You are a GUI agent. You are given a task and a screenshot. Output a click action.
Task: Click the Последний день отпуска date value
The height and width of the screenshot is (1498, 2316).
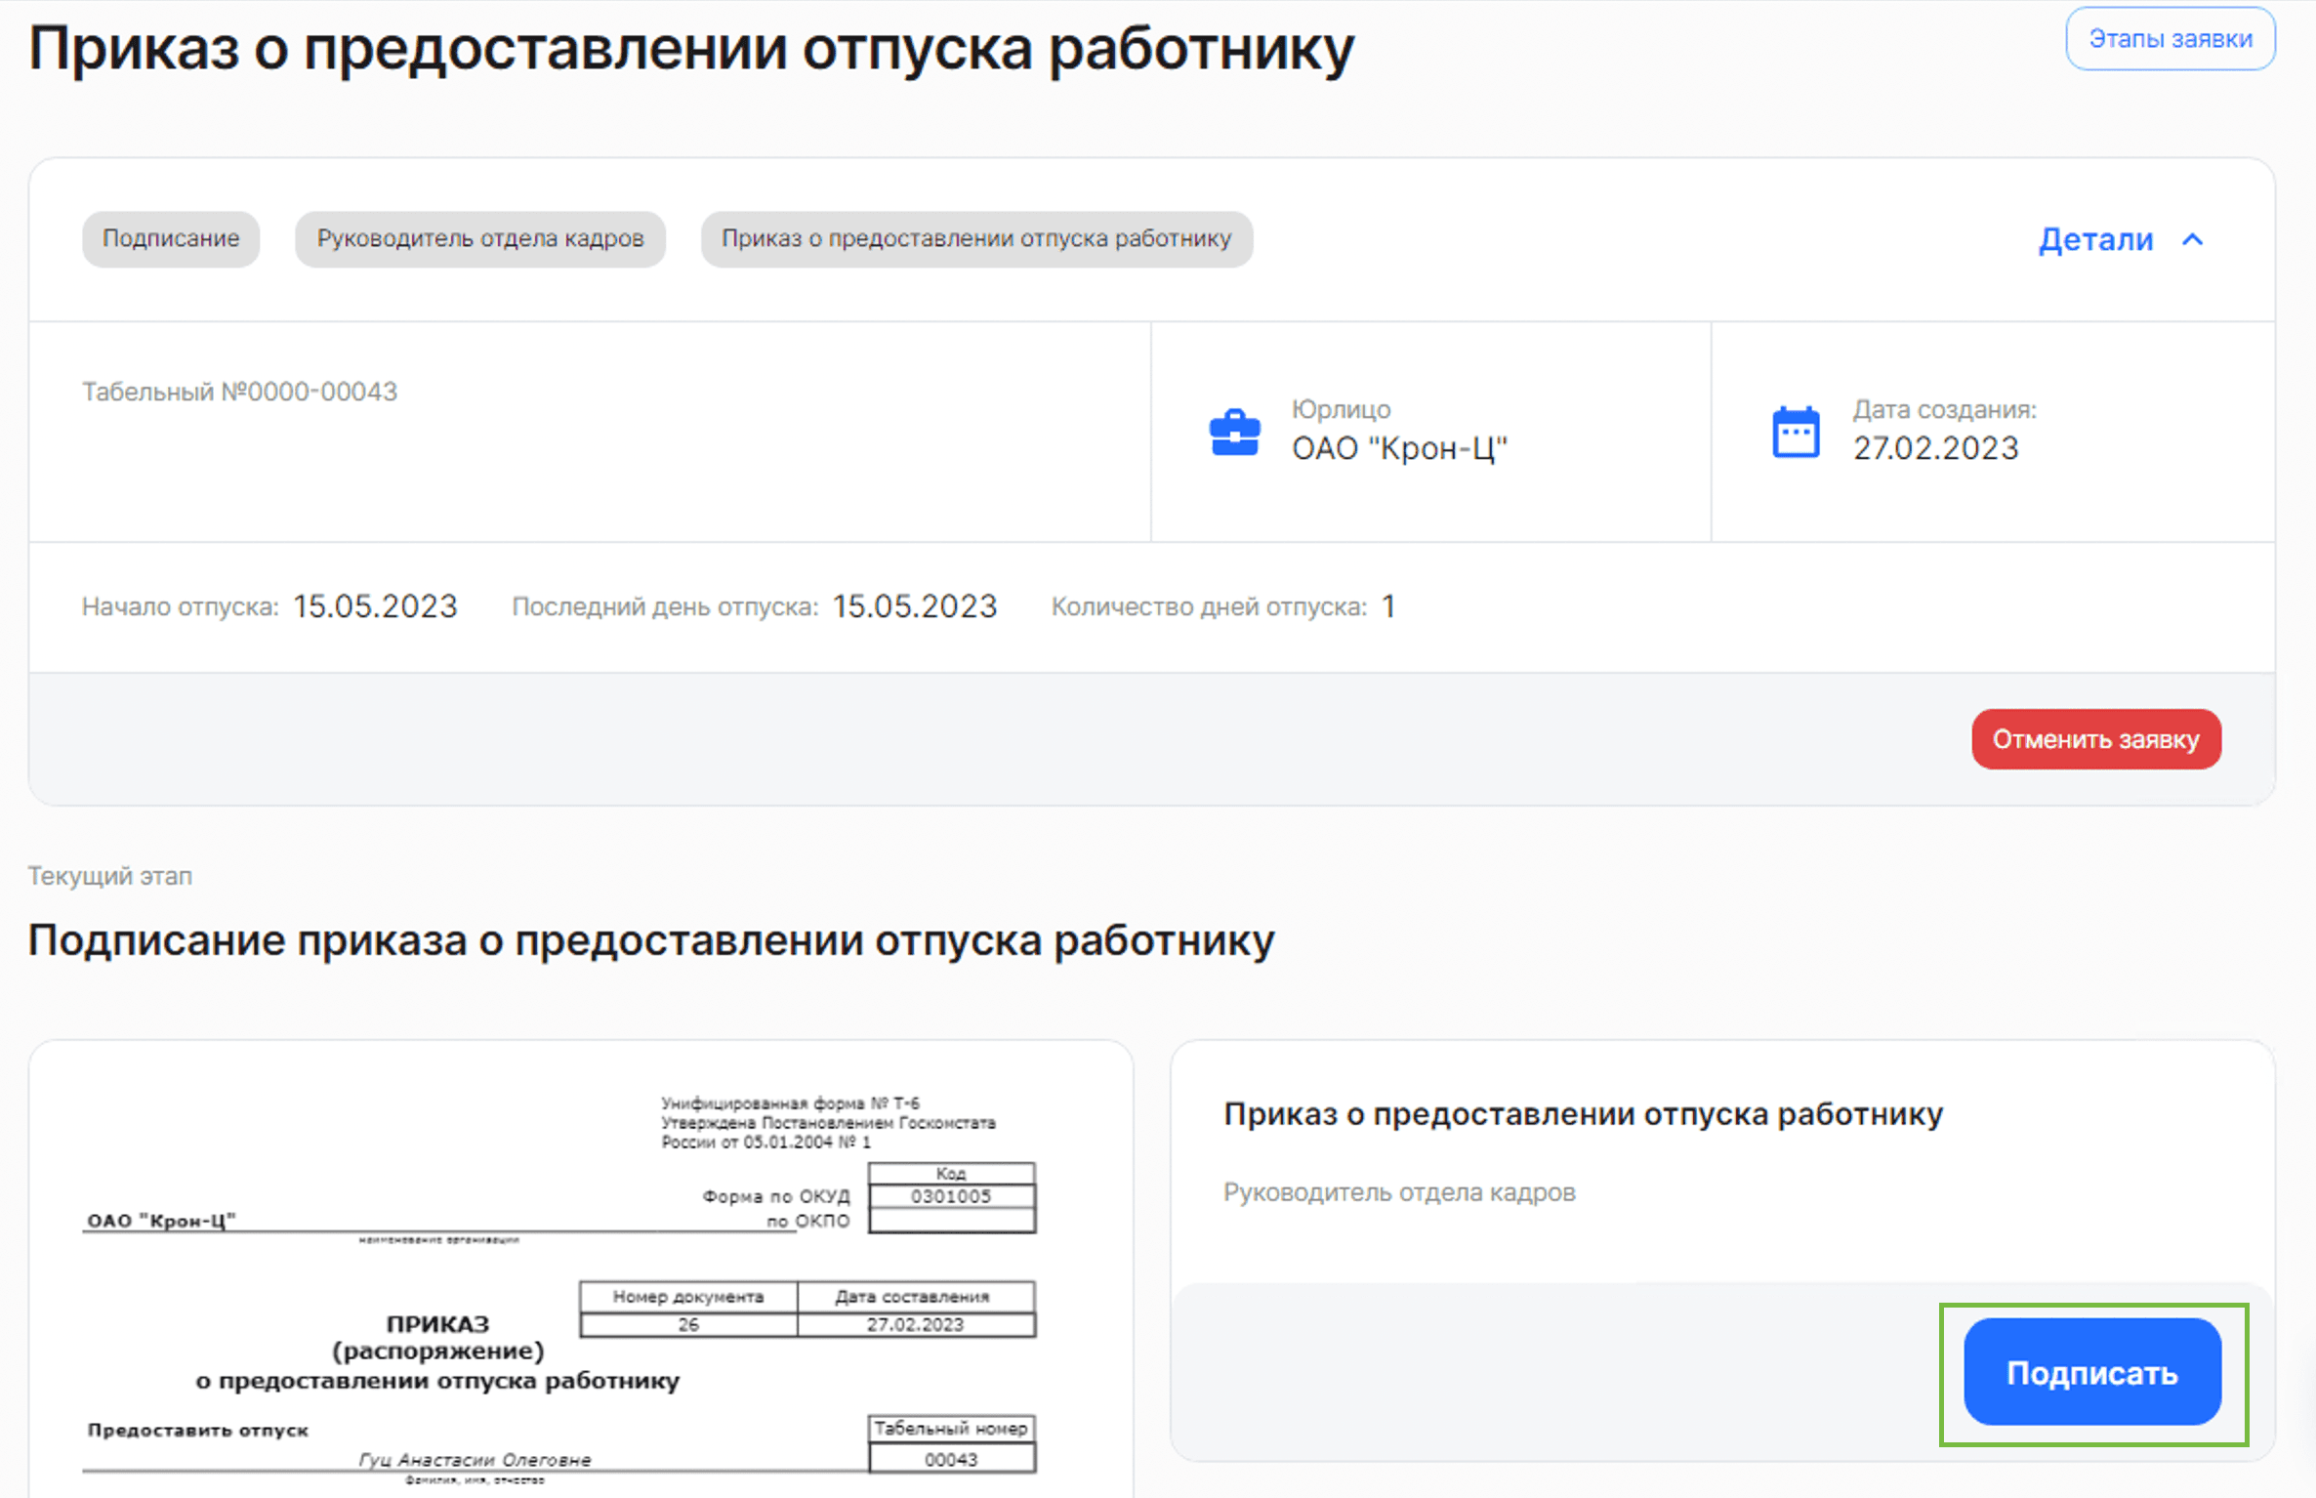pyautogui.click(x=915, y=606)
